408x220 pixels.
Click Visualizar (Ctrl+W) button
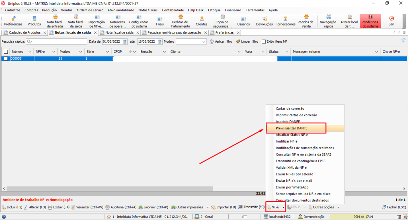pyautogui.click(x=87, y=207)
